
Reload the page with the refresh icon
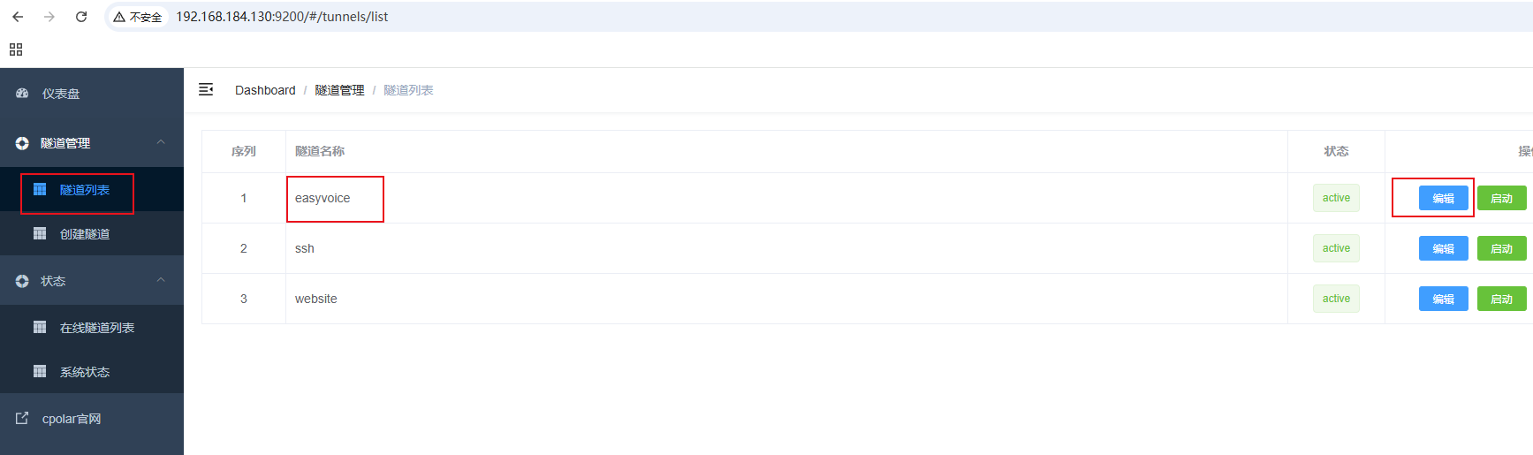click(x=81, y=17)
